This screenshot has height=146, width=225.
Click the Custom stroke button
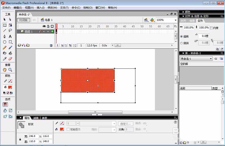(126, 124)
